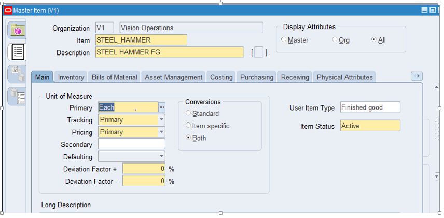Click the User Item Type field
The height and width of the screenshot is (218, 444).
(x=370, y=107)
